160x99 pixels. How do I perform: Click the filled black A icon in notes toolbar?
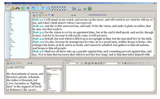click(x=125, y=63)
